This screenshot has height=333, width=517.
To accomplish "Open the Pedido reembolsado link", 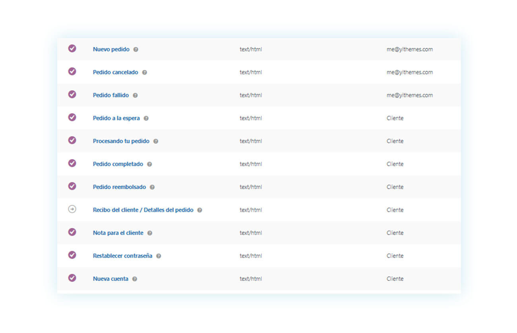I will pyautogui.click(x=119, y=187).
